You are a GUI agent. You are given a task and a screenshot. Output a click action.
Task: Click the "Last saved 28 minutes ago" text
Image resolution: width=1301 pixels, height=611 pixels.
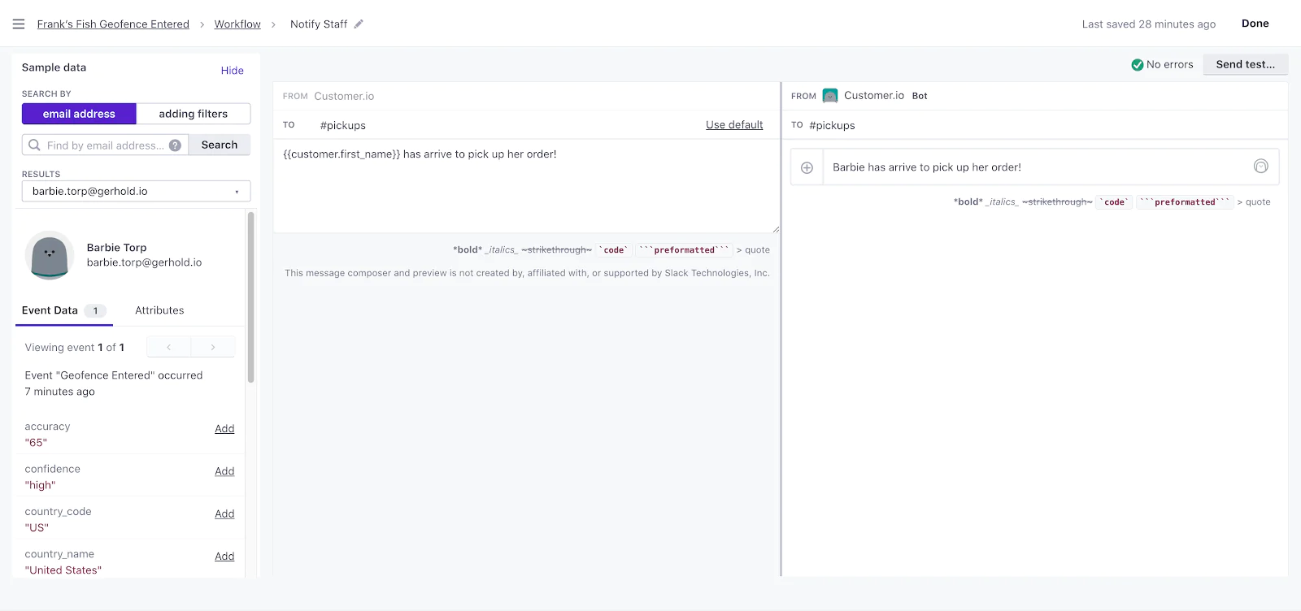1149,24
